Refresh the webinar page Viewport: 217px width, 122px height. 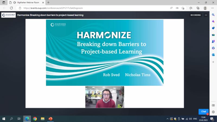pos(11,8)
